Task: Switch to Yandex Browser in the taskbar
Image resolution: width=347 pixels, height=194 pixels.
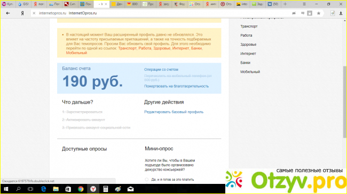Action: click(93, 189)
